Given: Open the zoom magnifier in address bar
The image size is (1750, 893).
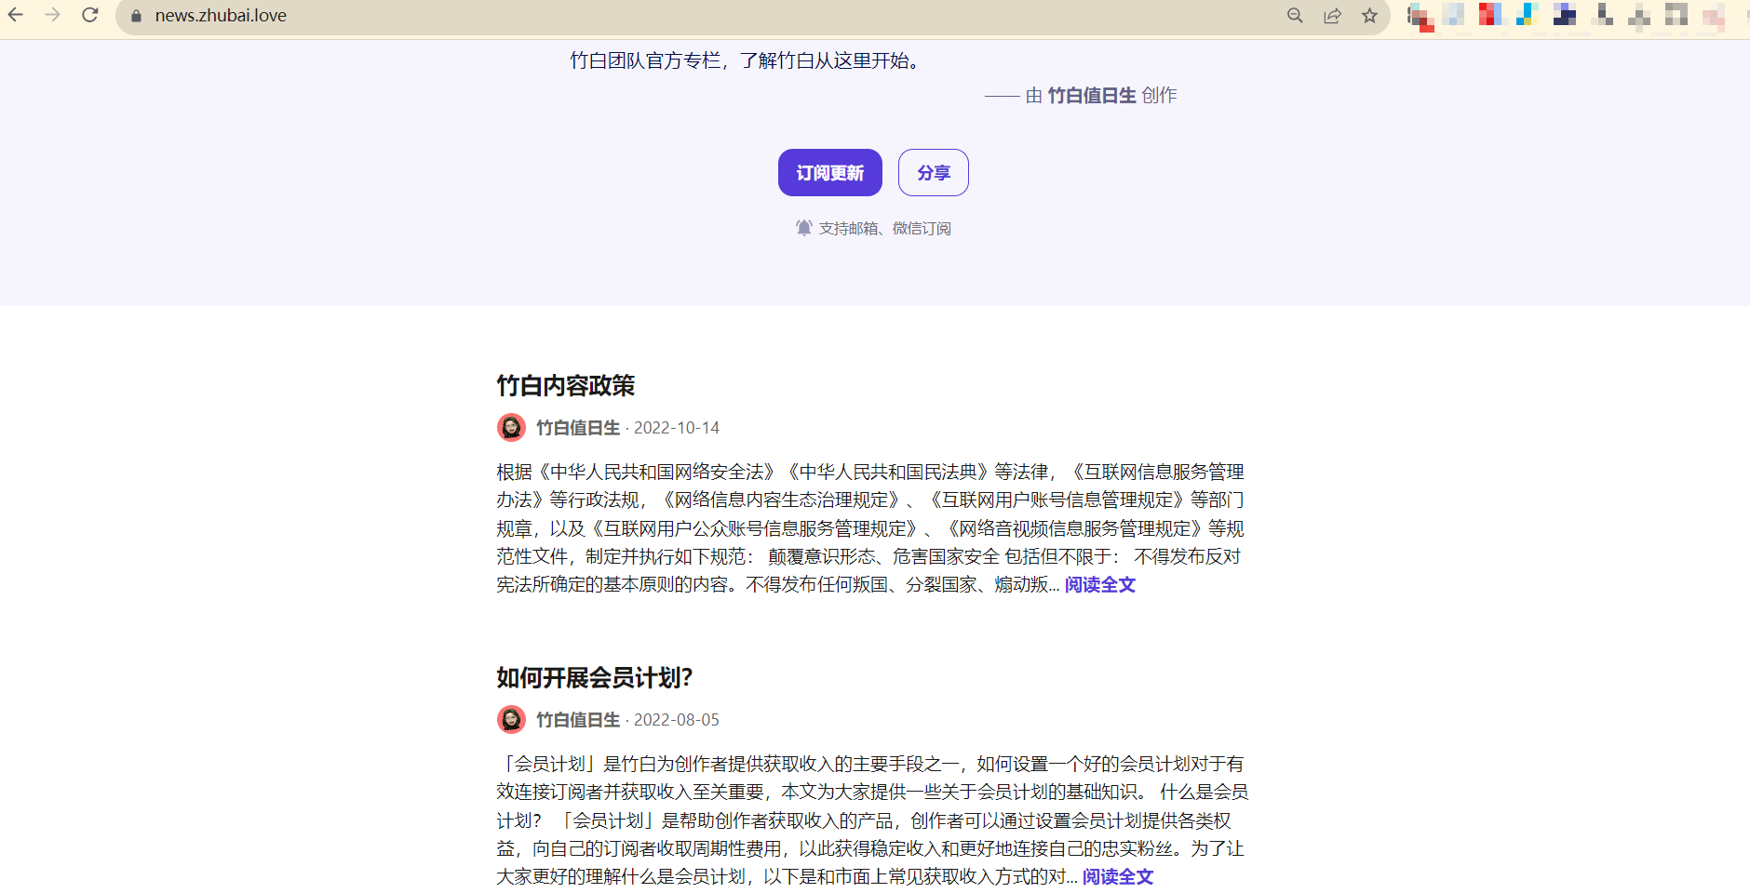Looking at the screenshot, I should point(1295,16).
